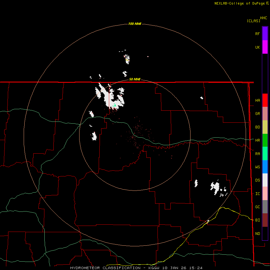Click the DS legend label

click(257, 180)
